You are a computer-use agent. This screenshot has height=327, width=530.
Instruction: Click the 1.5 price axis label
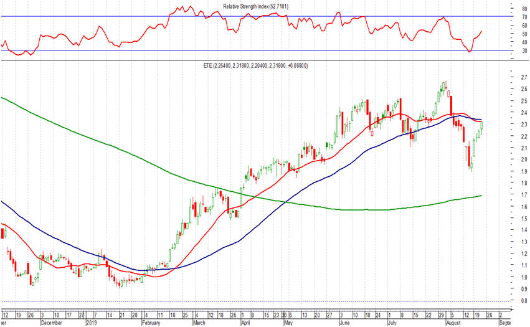point(524,219)
